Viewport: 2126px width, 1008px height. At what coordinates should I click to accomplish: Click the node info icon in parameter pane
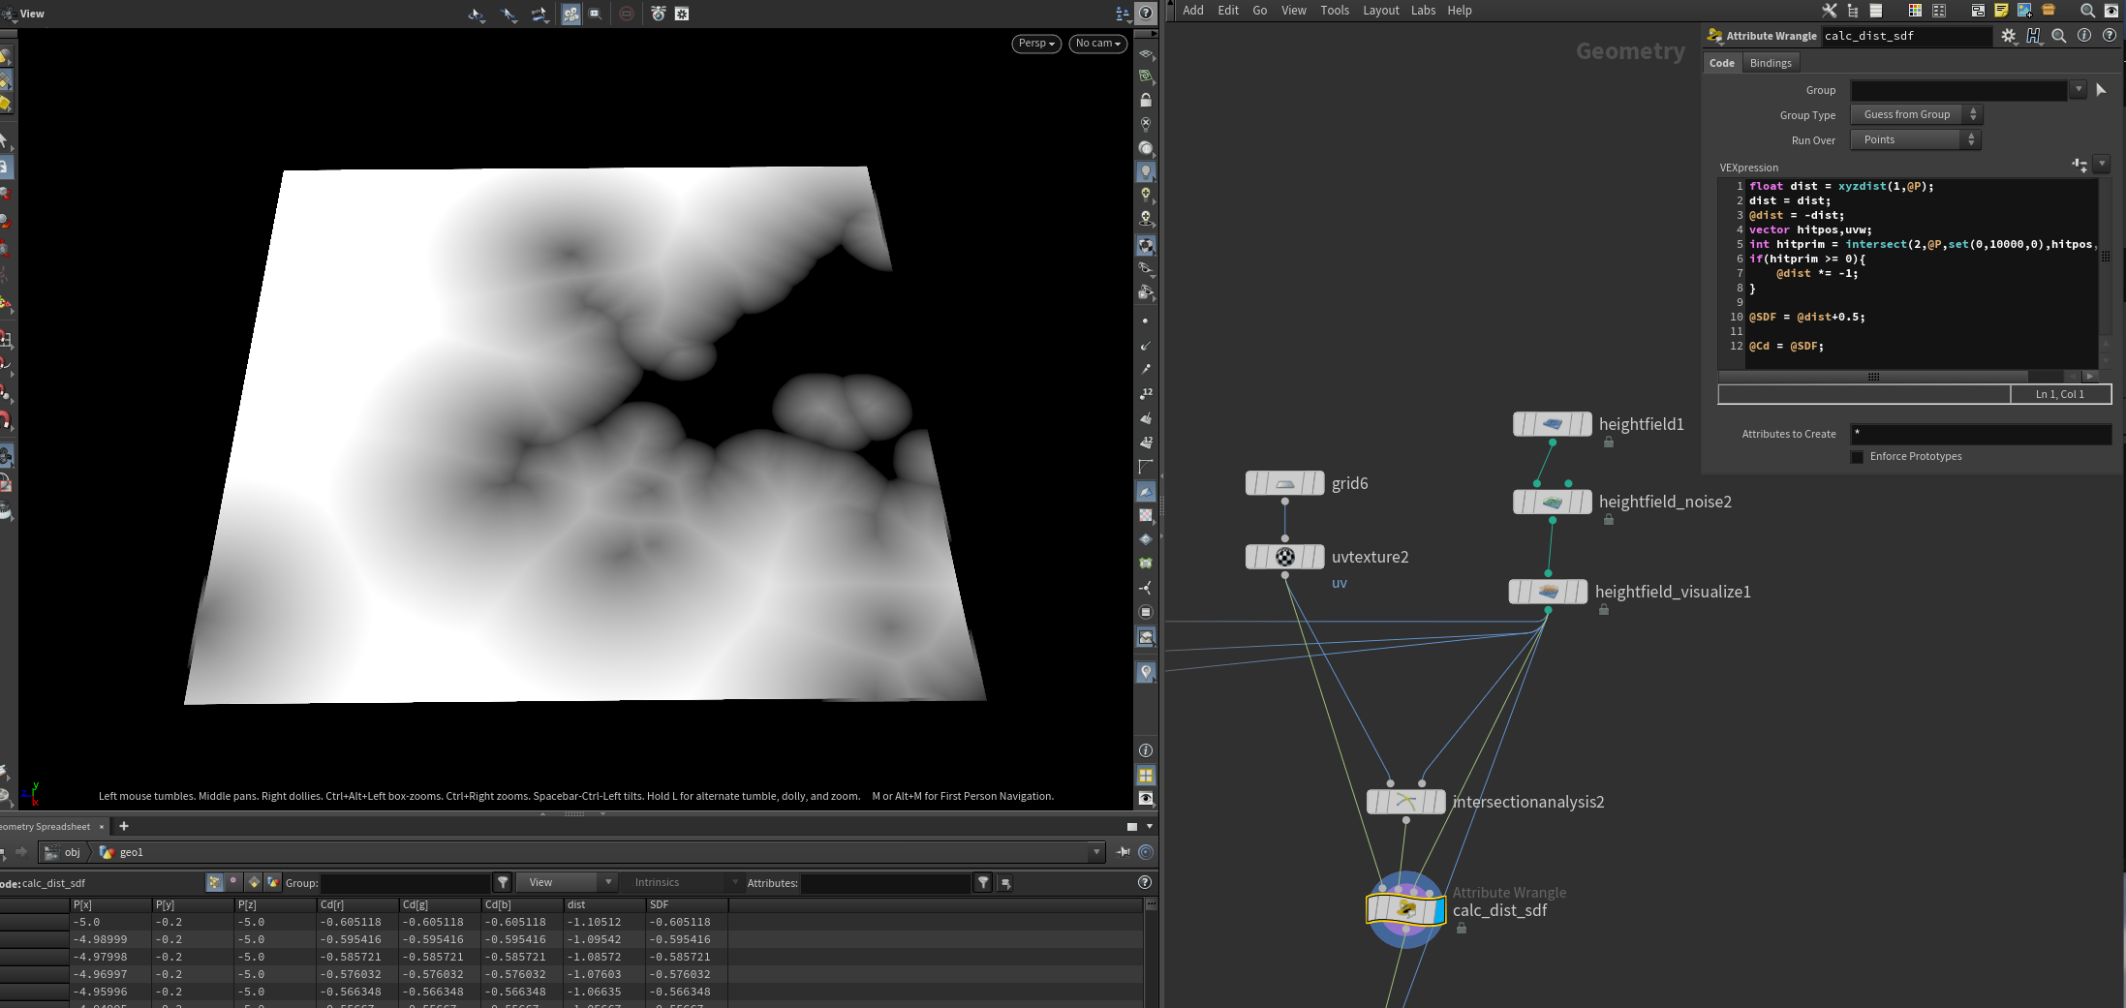point(2084,36)
